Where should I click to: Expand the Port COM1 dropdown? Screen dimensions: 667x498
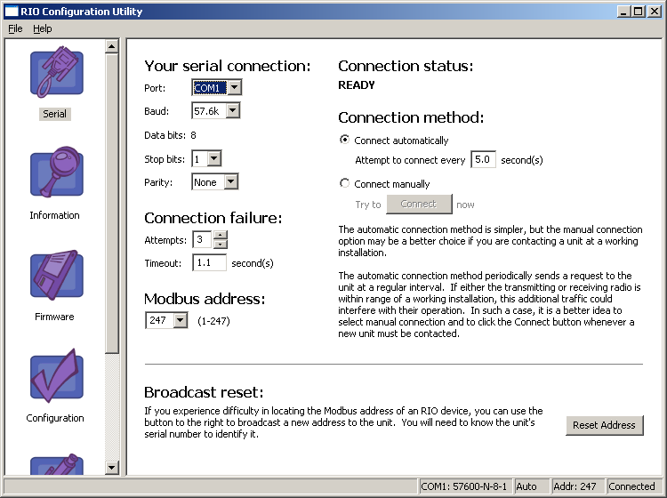(x=235, y=88)
